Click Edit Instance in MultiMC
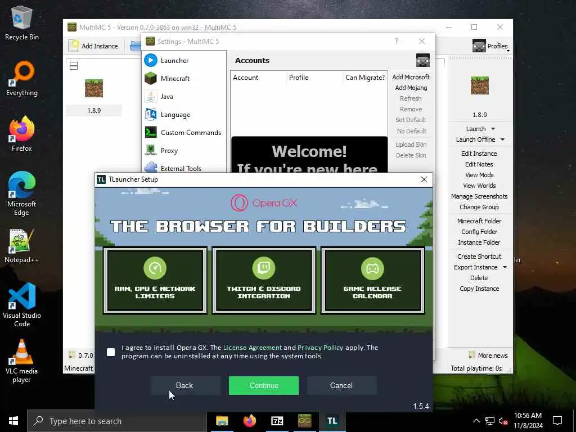576x432 pixels. coord(479,154)
